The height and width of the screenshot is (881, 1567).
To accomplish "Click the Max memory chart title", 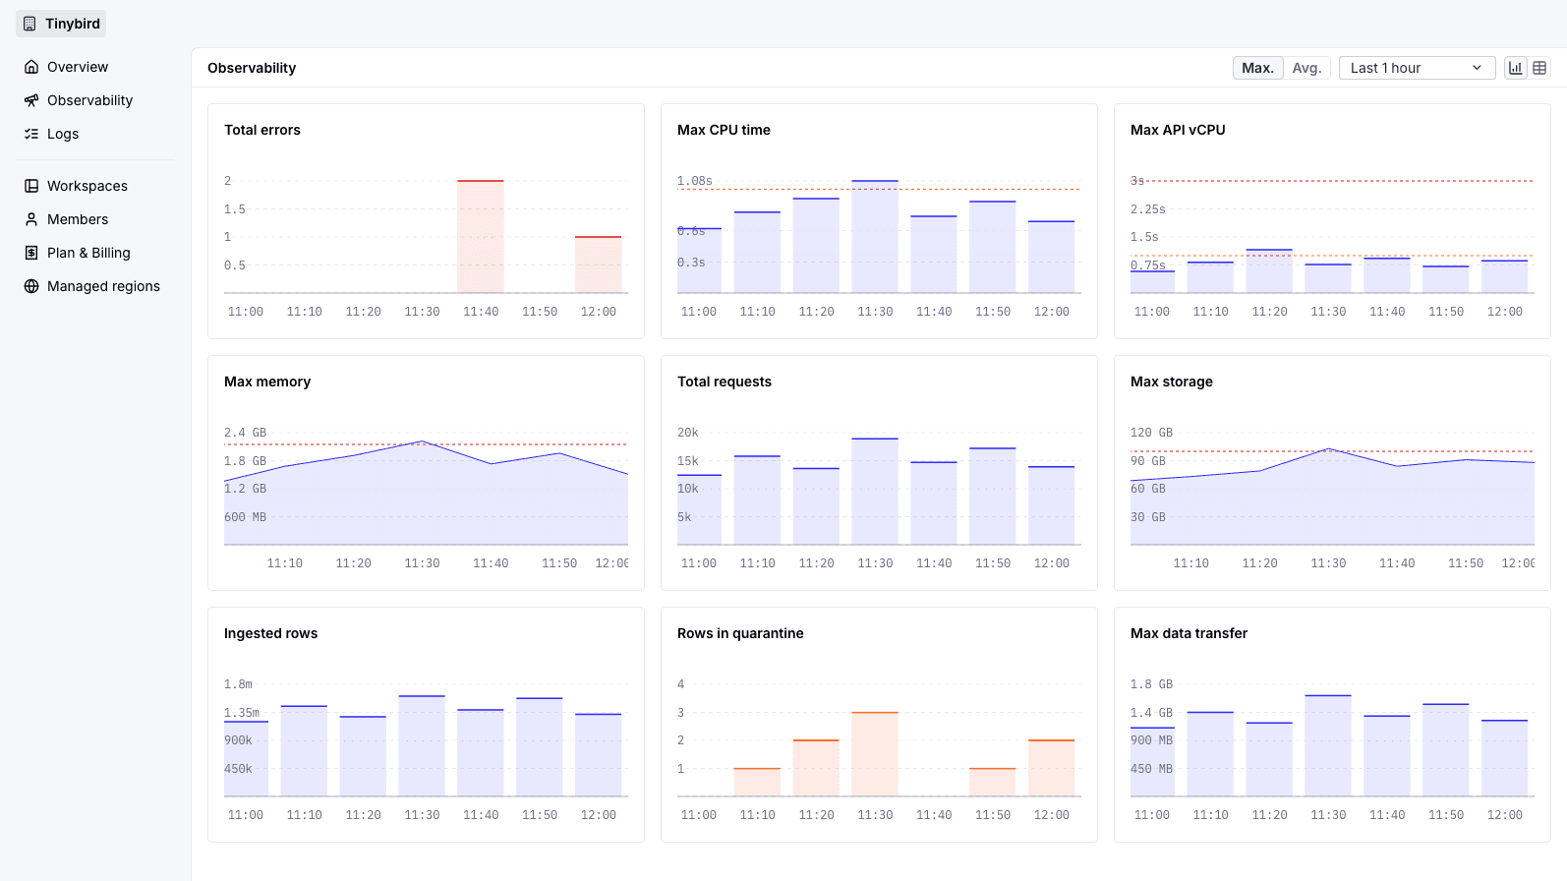I will click(x=267, y=382).
